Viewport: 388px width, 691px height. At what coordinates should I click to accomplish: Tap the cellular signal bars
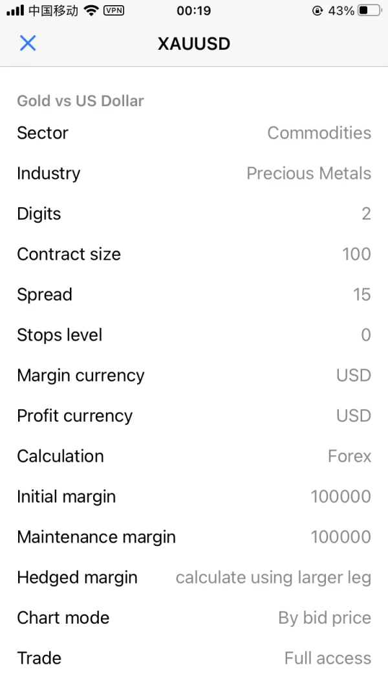coord(15,11)
